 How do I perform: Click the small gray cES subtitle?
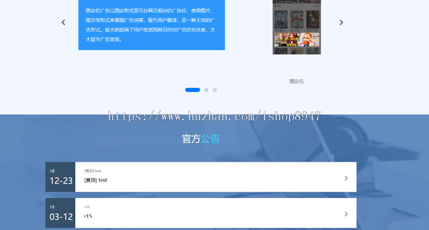[87, 207]
